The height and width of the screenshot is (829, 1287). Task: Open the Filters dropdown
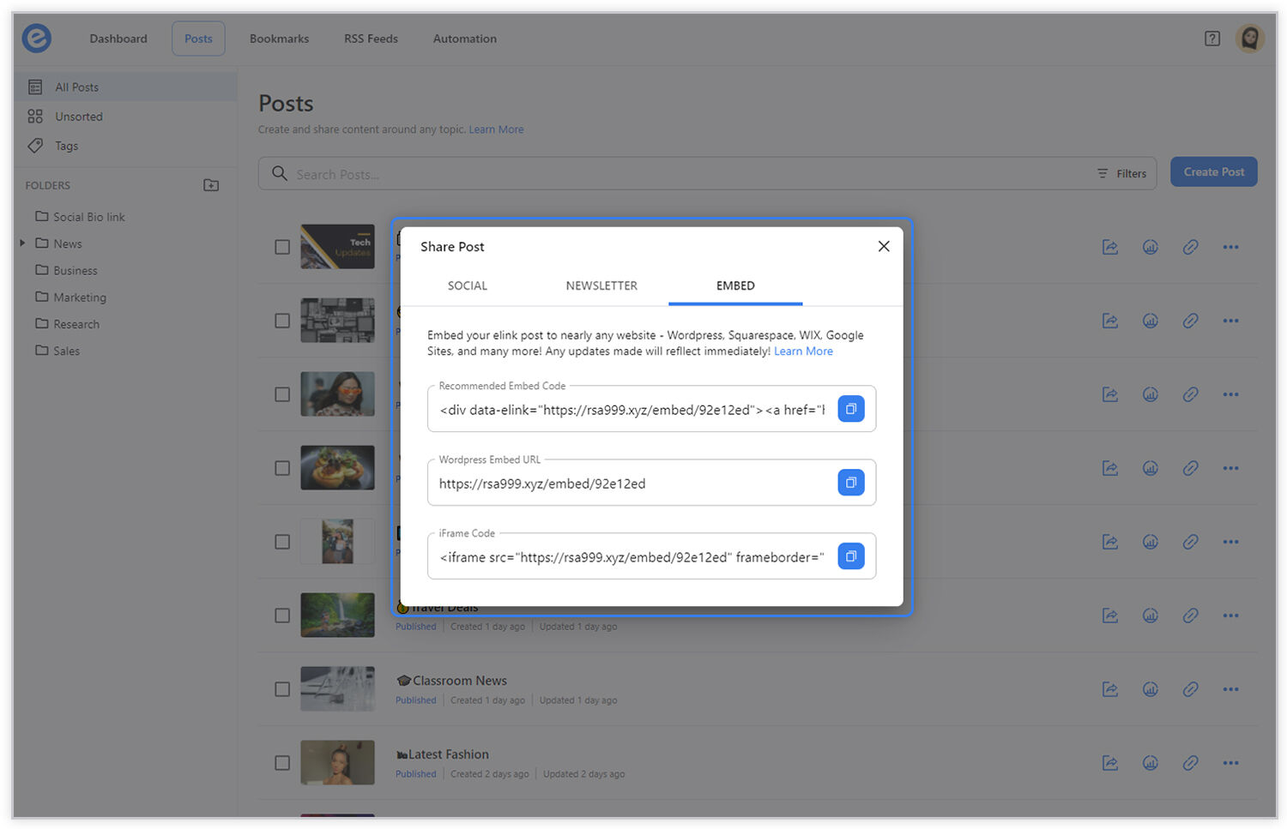[x=1121, y=173]
